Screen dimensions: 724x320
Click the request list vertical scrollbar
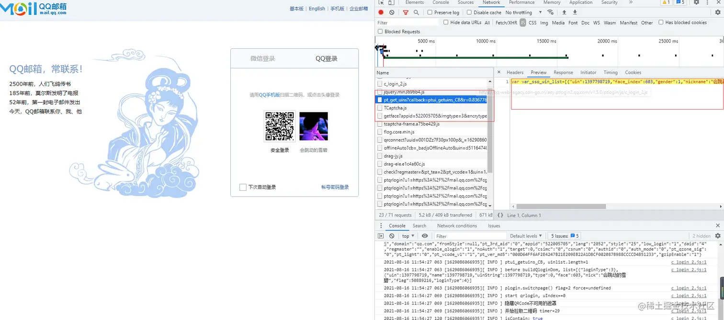pyautogui.click(x=490, y=132)
